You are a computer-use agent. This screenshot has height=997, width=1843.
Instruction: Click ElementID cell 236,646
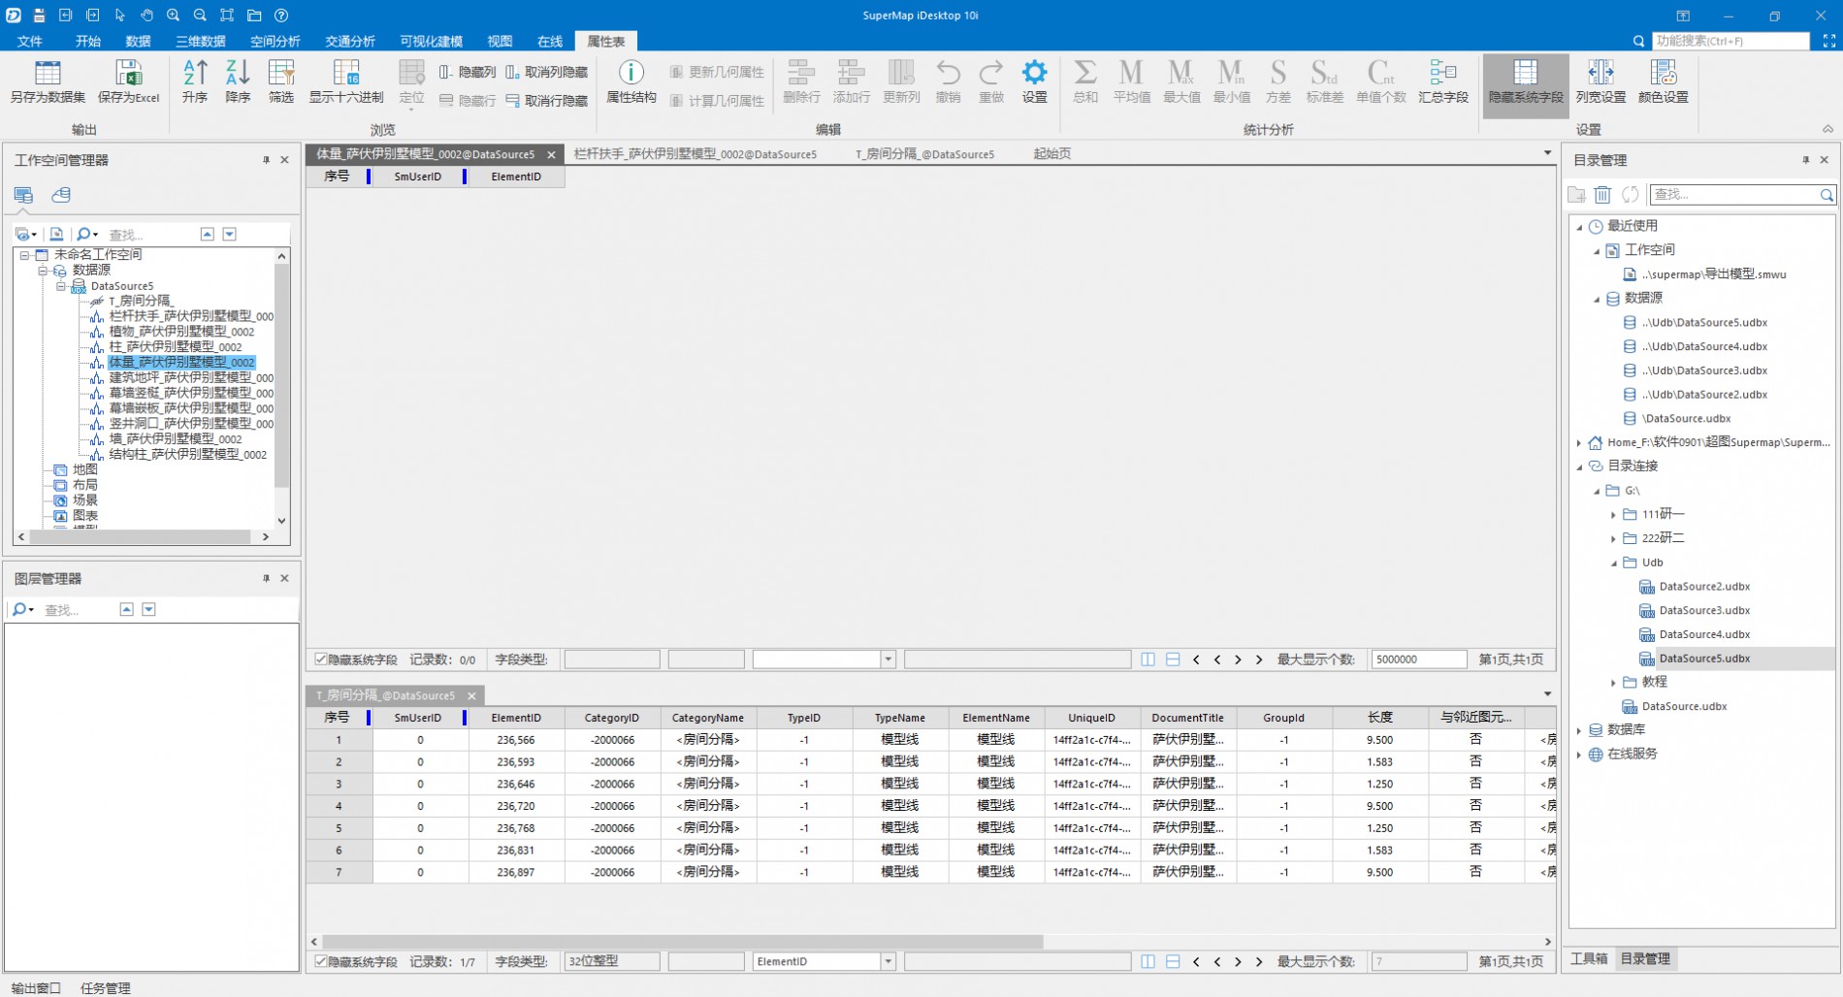(x=516, y=785)
